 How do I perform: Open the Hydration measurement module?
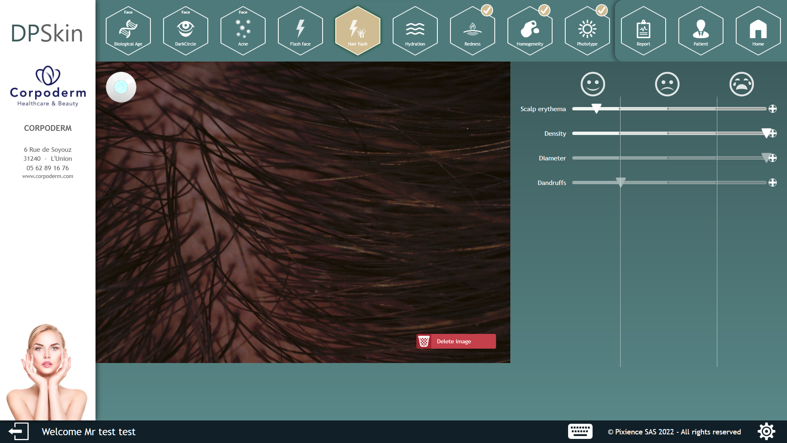415,31
